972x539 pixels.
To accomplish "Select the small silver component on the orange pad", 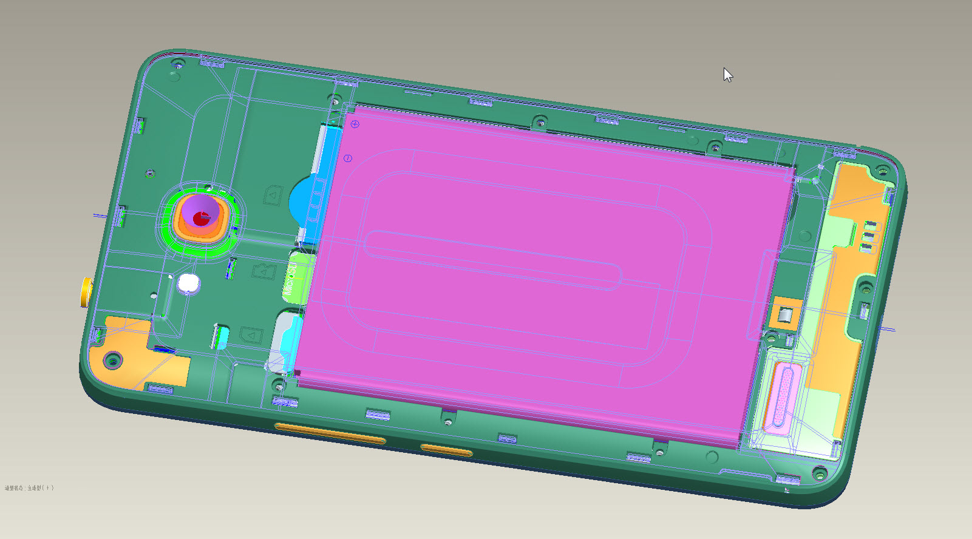I will (x=785, y=315).
